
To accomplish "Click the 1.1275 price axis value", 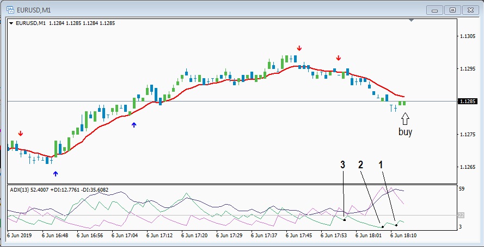I will pos(468,135).
